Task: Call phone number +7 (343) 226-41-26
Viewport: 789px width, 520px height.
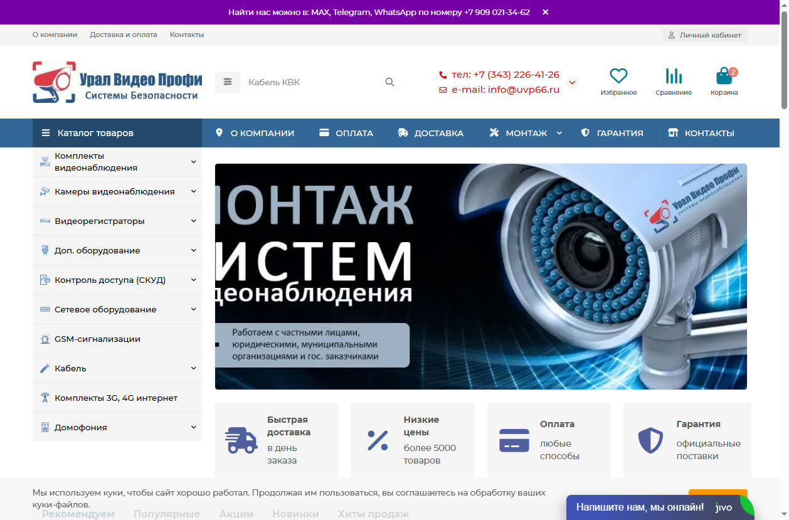Action: click(505, 74)
